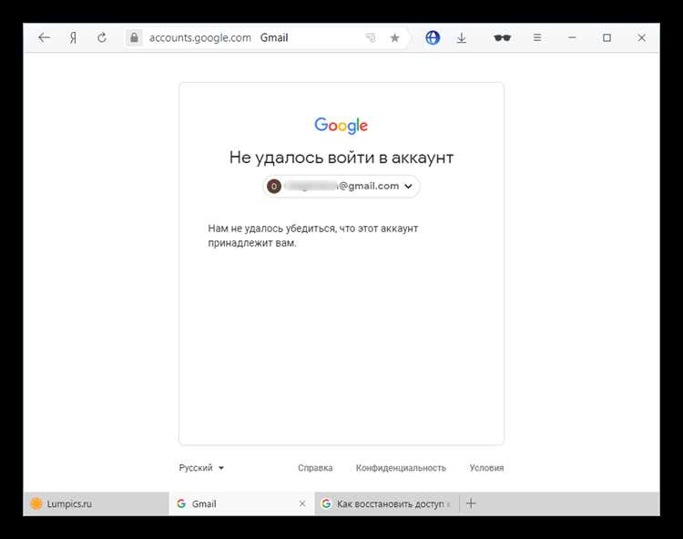683x539 pixels.
Task: Bookmark the page with the star icon
Action: point(394,38)
